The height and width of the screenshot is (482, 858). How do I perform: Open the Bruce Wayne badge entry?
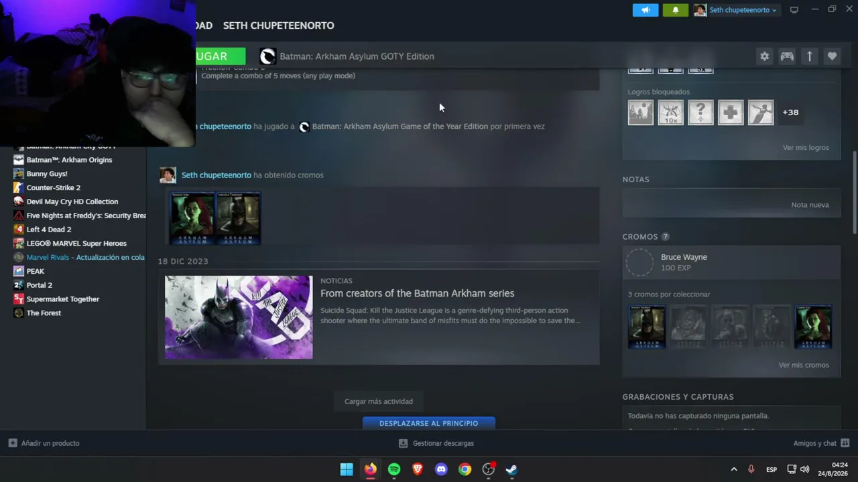(x=731, y=262)
